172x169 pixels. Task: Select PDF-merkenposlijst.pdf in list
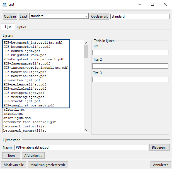pyautogui.click(x=25, y=84)
